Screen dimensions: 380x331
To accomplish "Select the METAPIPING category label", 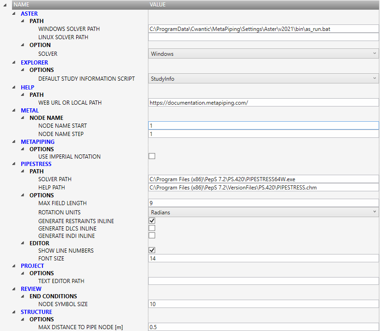I will point(37,142).
